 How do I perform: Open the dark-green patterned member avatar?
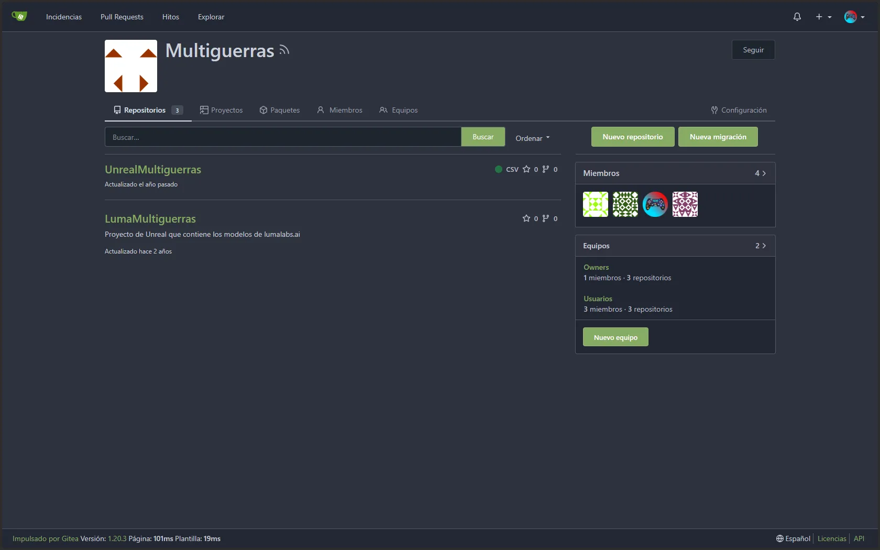coord(625,204)
